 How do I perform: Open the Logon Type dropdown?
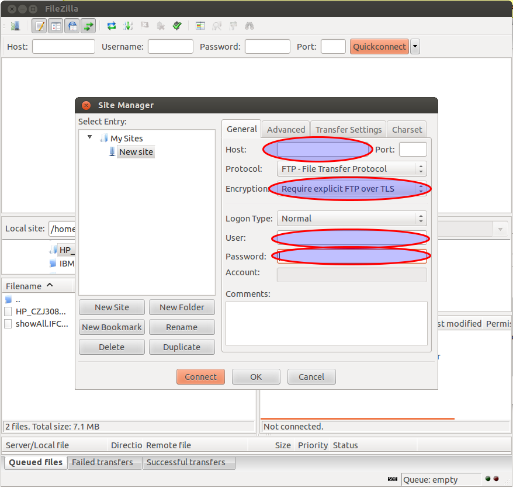pyautogui.click(x=351, y=219)
